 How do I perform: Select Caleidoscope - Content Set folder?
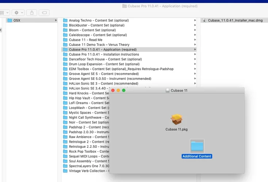(129, 35)
